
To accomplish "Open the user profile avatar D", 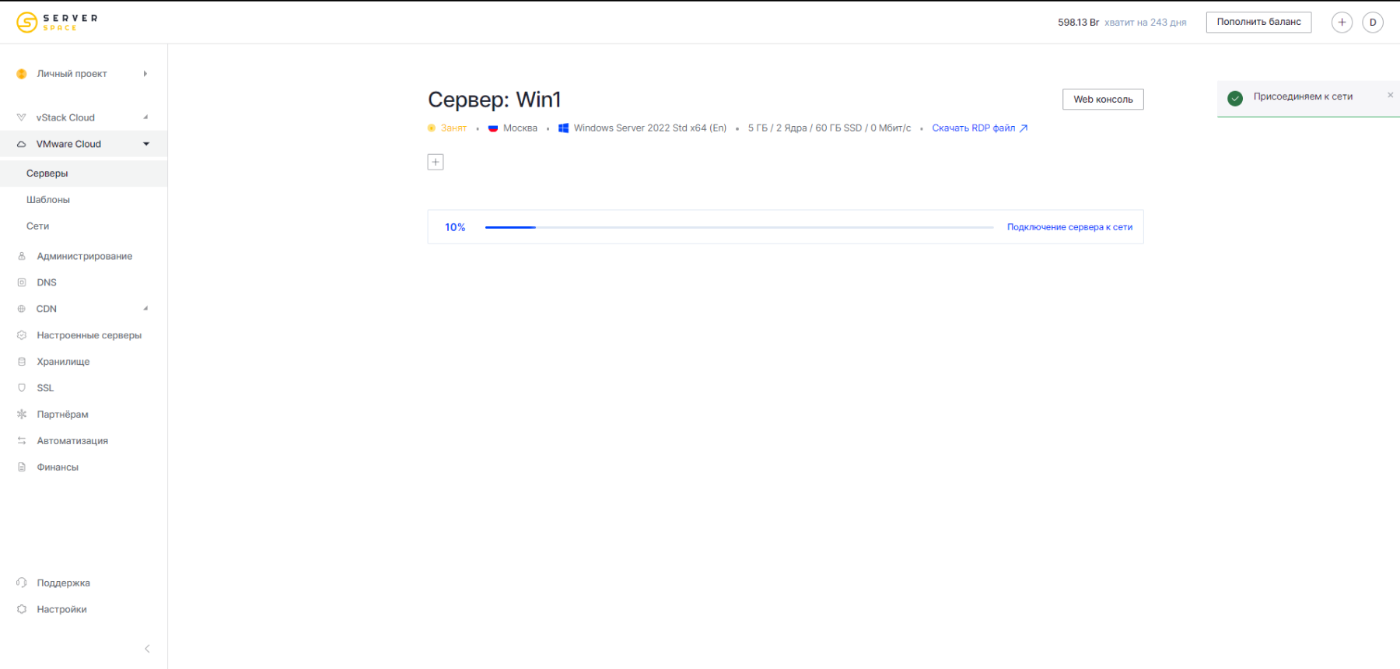I will tap(1373, 23).
